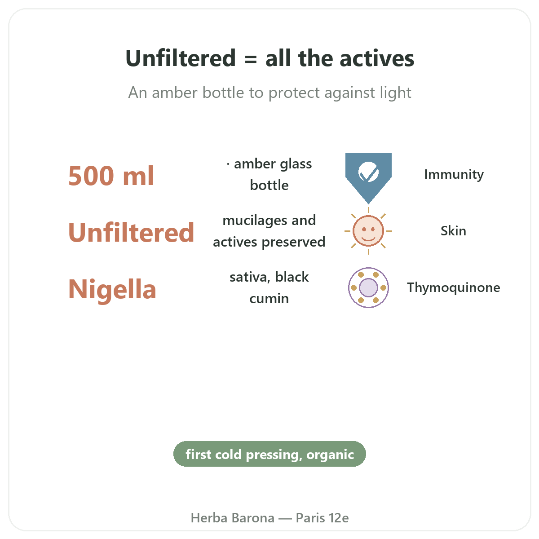Click the purple circle molecule icon
The image size is (539, 539).
pyautogui.click(x=368, y=287)
